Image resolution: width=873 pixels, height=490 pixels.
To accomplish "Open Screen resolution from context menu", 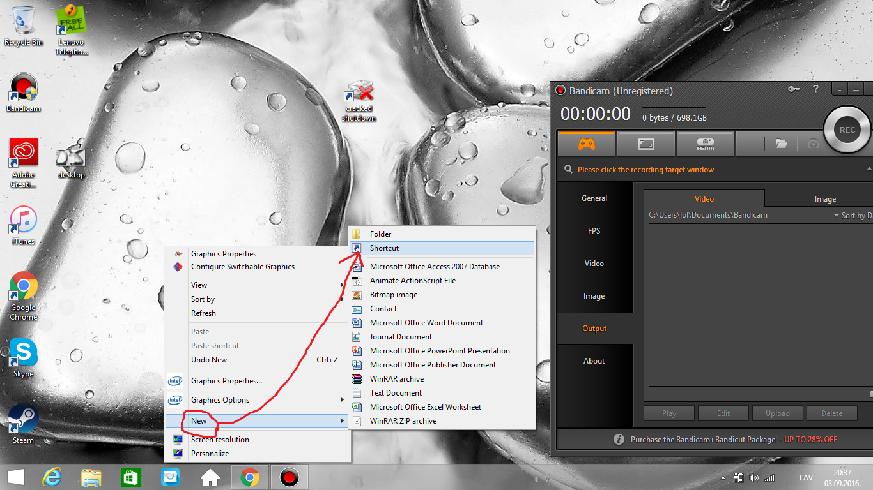I will click(x=258, y=440).
